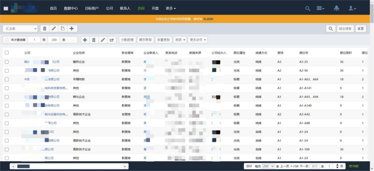This screenshot has width=374, height=171.
Task: Switch to the 数据中心 menu tab
Action: 71,8
